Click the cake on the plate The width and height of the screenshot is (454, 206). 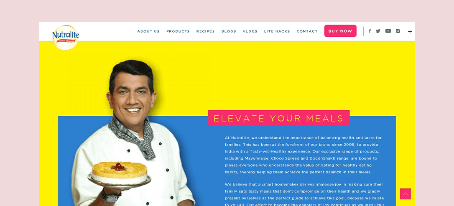coord(119,173)
